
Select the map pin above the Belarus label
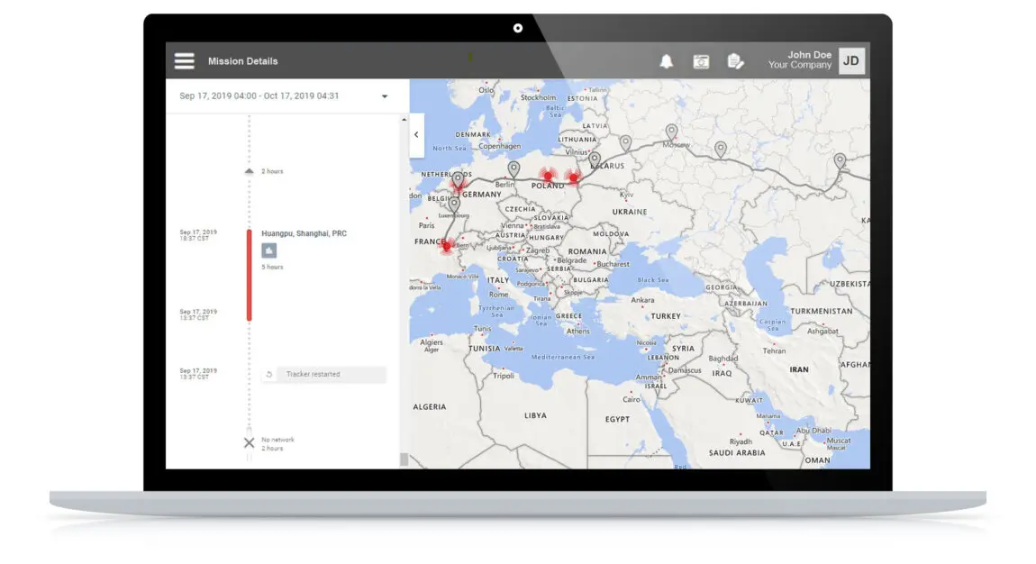click(x=595, y=159)
